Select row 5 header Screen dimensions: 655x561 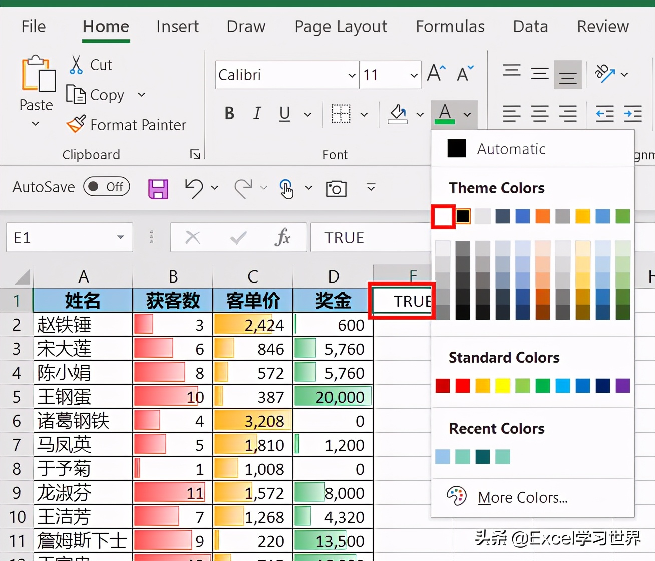pos(17,397)
